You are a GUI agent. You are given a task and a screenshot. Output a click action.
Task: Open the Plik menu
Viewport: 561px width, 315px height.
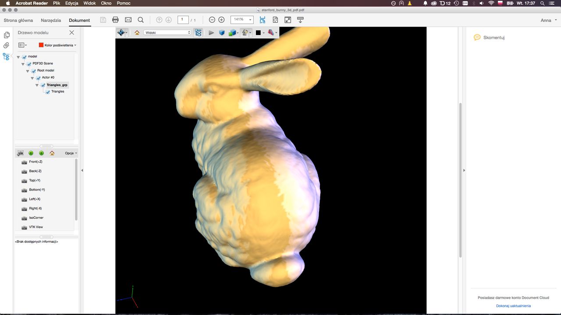pos(57,3)
